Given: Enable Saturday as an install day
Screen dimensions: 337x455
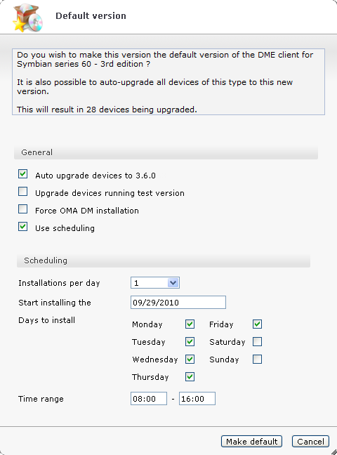Looking at the screenshot, I should click(257, 341).
